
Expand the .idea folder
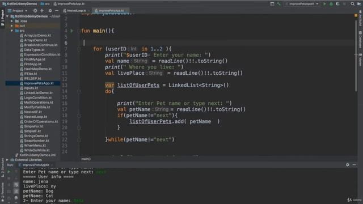pos(12,21)
